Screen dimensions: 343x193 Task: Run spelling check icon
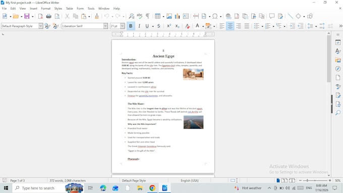pyautogui.click(x=139, y=16)
